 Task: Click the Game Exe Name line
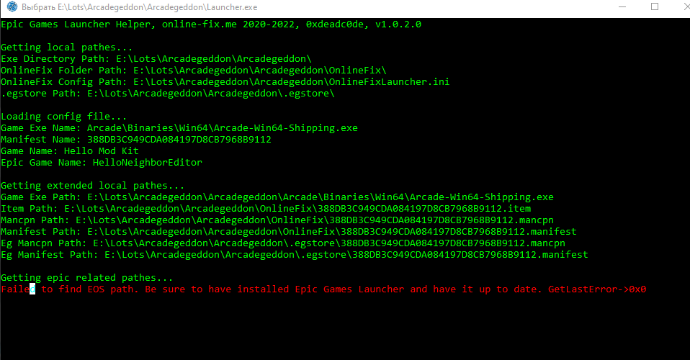point(179,127)
